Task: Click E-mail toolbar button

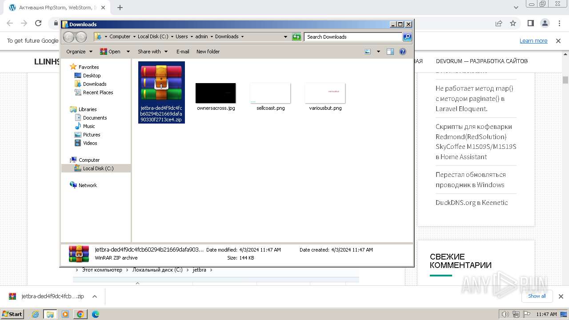Action: 183,52
